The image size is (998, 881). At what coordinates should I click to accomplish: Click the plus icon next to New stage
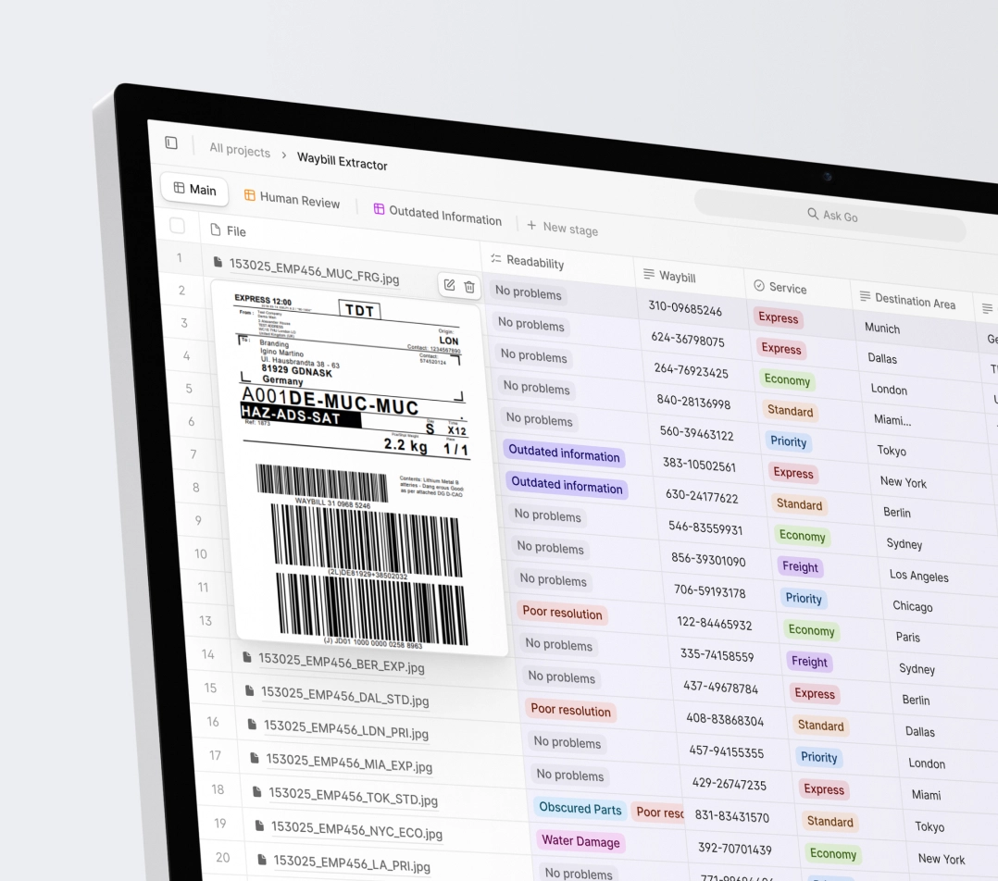point(531,227)
